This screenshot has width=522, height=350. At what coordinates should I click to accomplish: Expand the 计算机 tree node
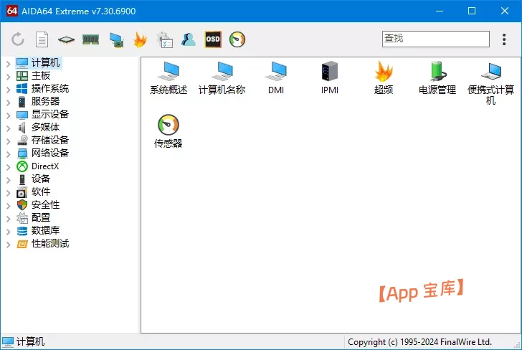tap(9, 63)
